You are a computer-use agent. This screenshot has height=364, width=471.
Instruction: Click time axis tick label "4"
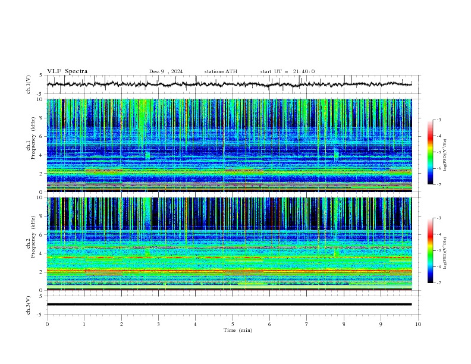point(195,324)
